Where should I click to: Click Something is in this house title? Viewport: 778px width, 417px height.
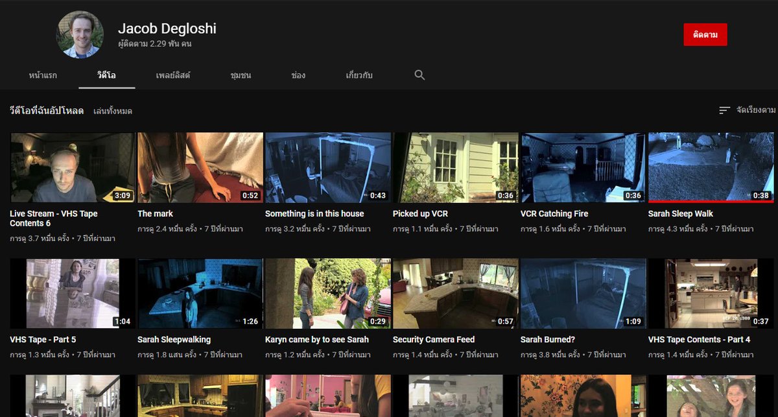tap(314, 213)
